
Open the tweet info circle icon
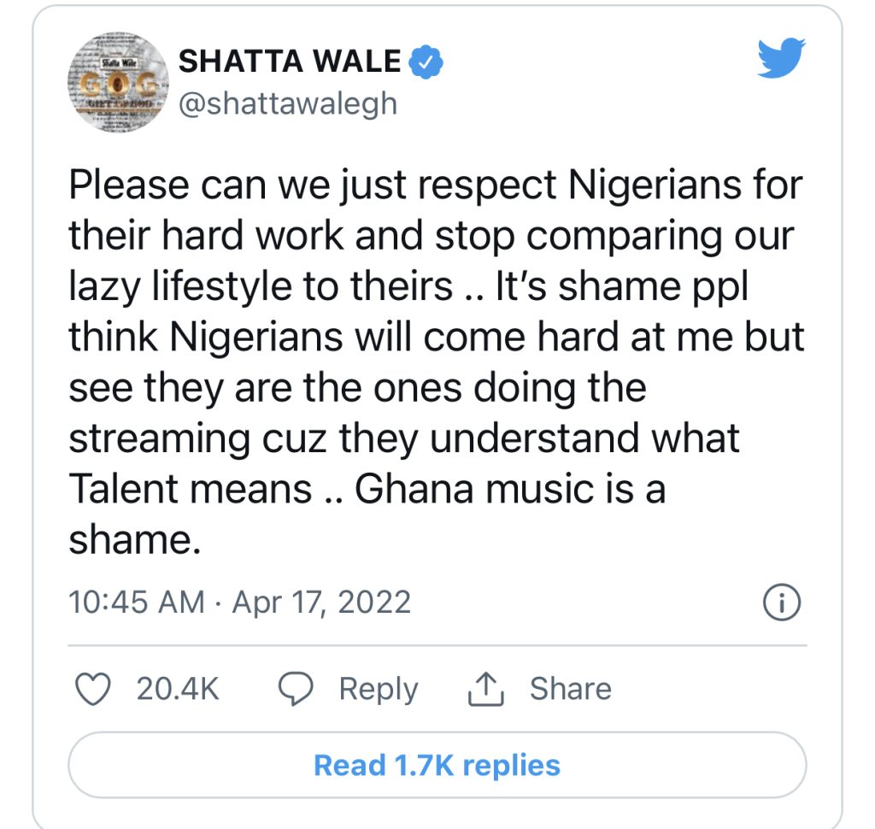782,604
